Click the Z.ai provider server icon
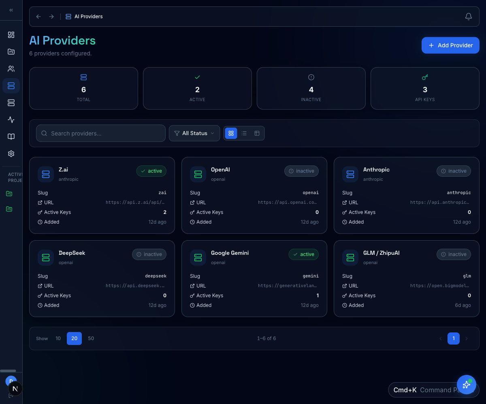The image size is (486, 404). pos(46,174)
